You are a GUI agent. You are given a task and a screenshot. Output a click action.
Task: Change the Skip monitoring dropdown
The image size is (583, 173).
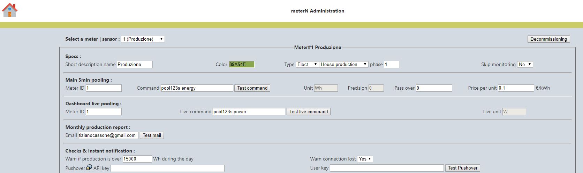click(x=525, y=64)
